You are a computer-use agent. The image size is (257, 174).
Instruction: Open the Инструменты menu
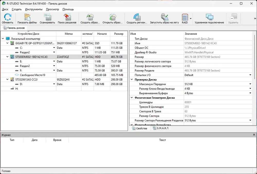tap(34, 9)
